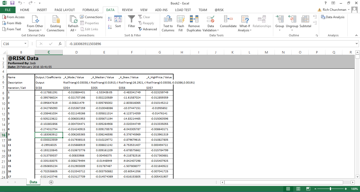Launch Text to Columns
This screenshot has height=192, width=360.
click(x=168, y=24)
